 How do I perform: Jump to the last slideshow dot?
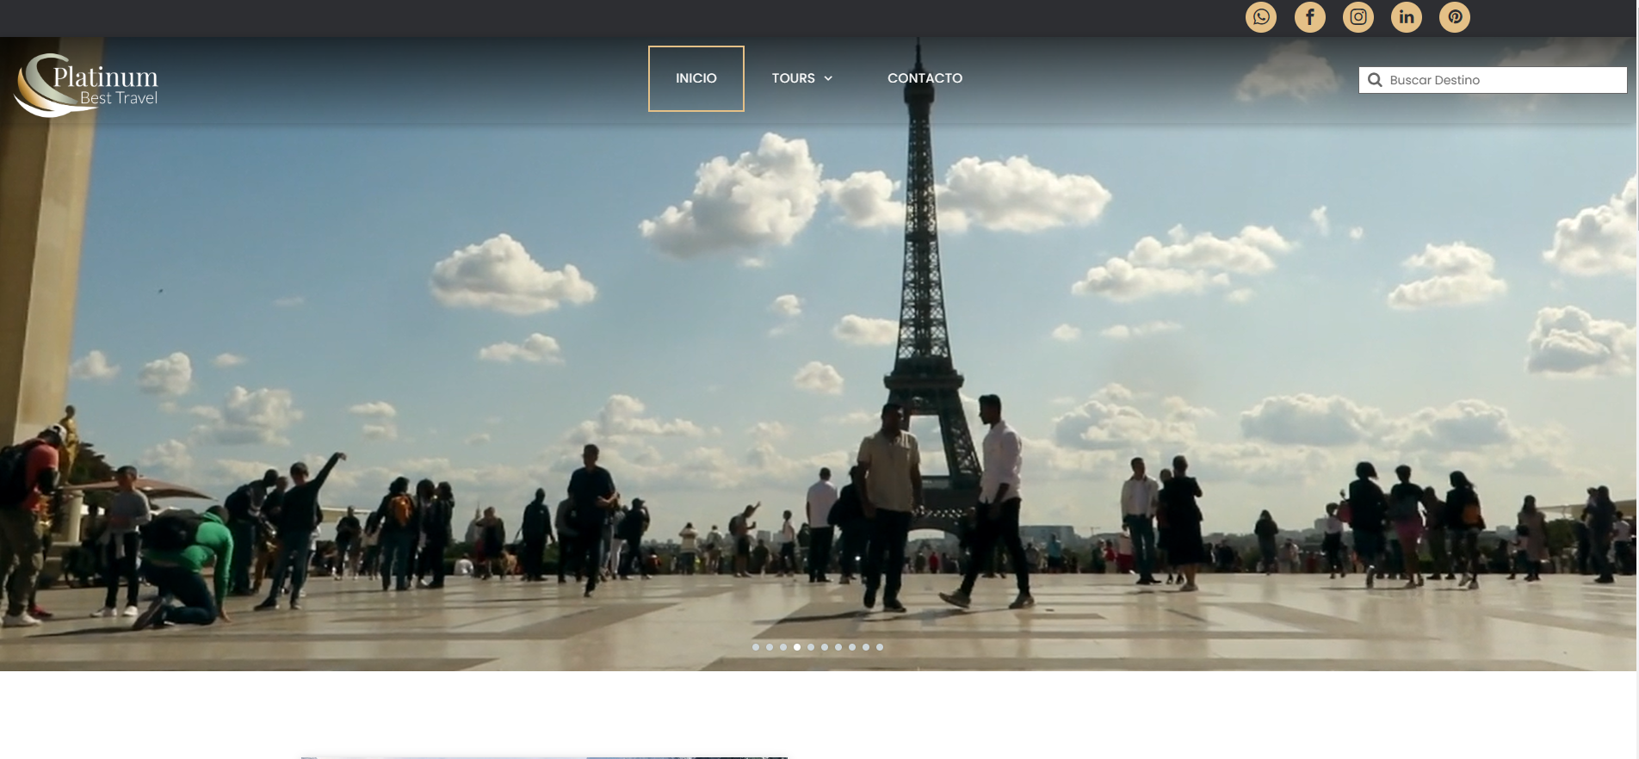[880, 647]
